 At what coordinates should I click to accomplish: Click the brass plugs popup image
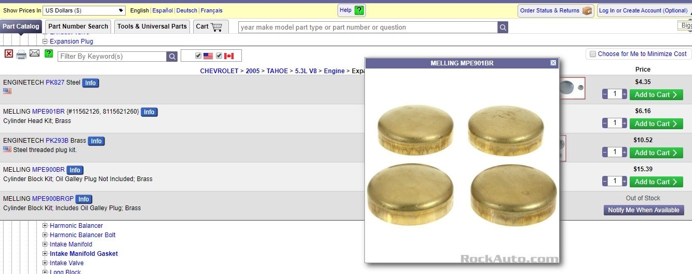click(462, 166)
